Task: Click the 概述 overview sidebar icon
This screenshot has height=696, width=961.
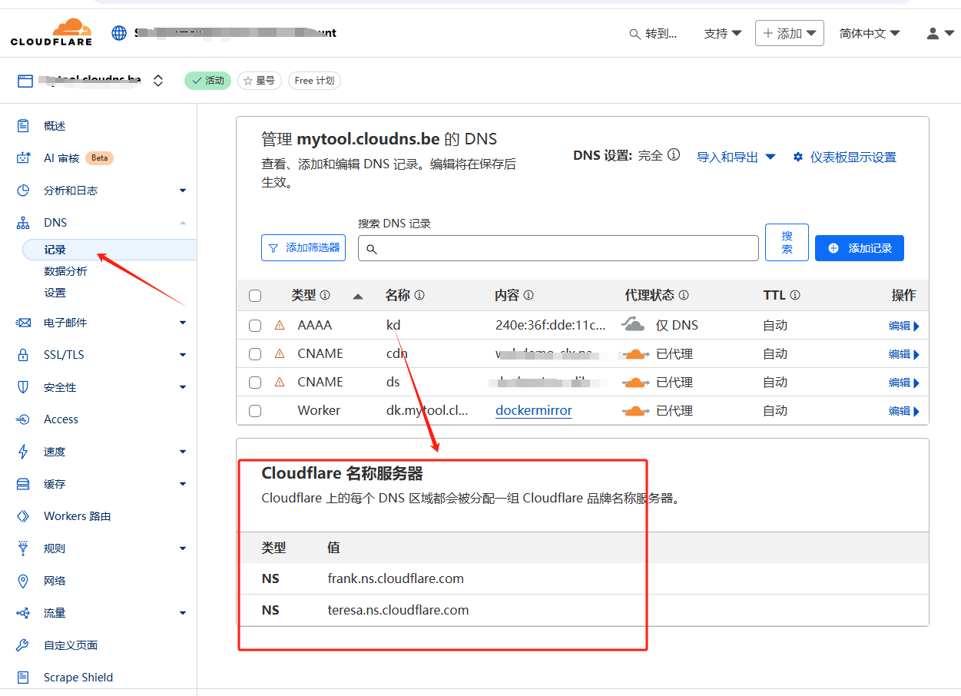Action: click(23, 126)
